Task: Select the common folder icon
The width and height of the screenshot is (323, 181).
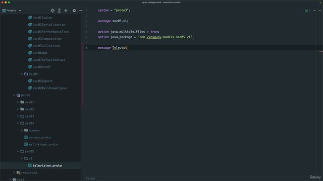Action: (x=26, y=130)
